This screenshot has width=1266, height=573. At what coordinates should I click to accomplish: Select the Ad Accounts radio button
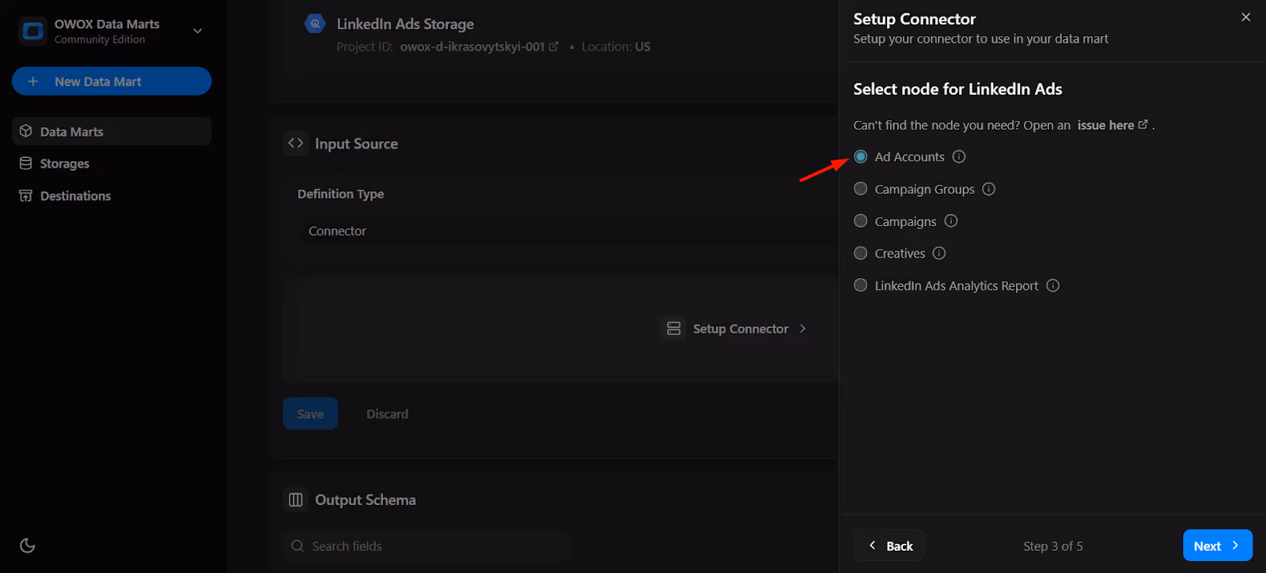861,156
